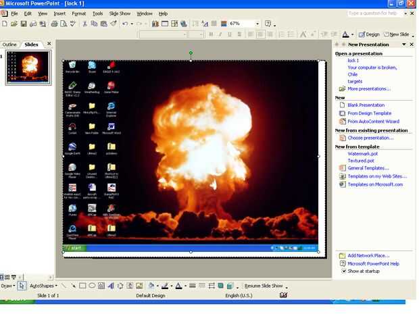Viewport: 419px width, 314px height.
Task: Select the Rectangle drawing tool
Action: [x=82, y=286]
